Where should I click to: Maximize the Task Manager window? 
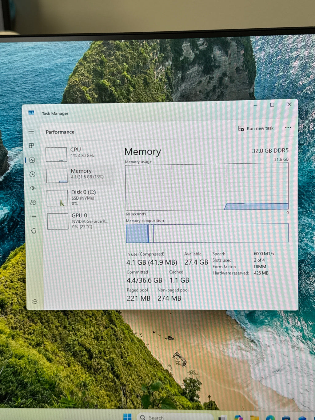tap(272, 105)
